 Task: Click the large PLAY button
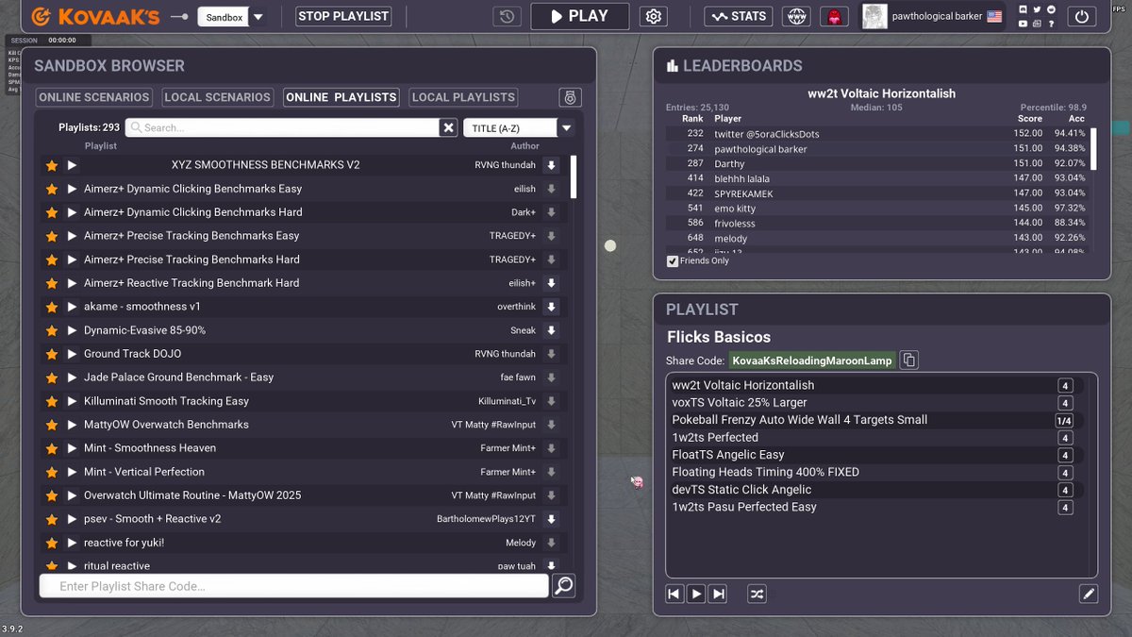click(579, 16)
